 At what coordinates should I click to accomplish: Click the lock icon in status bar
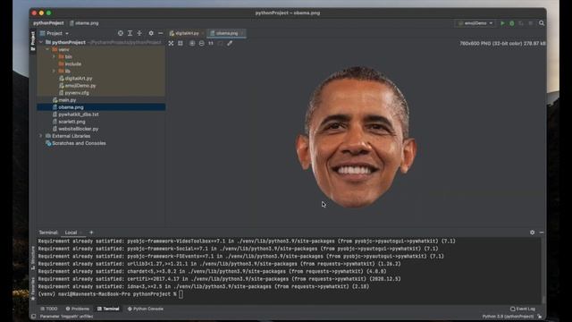[540, 316]
